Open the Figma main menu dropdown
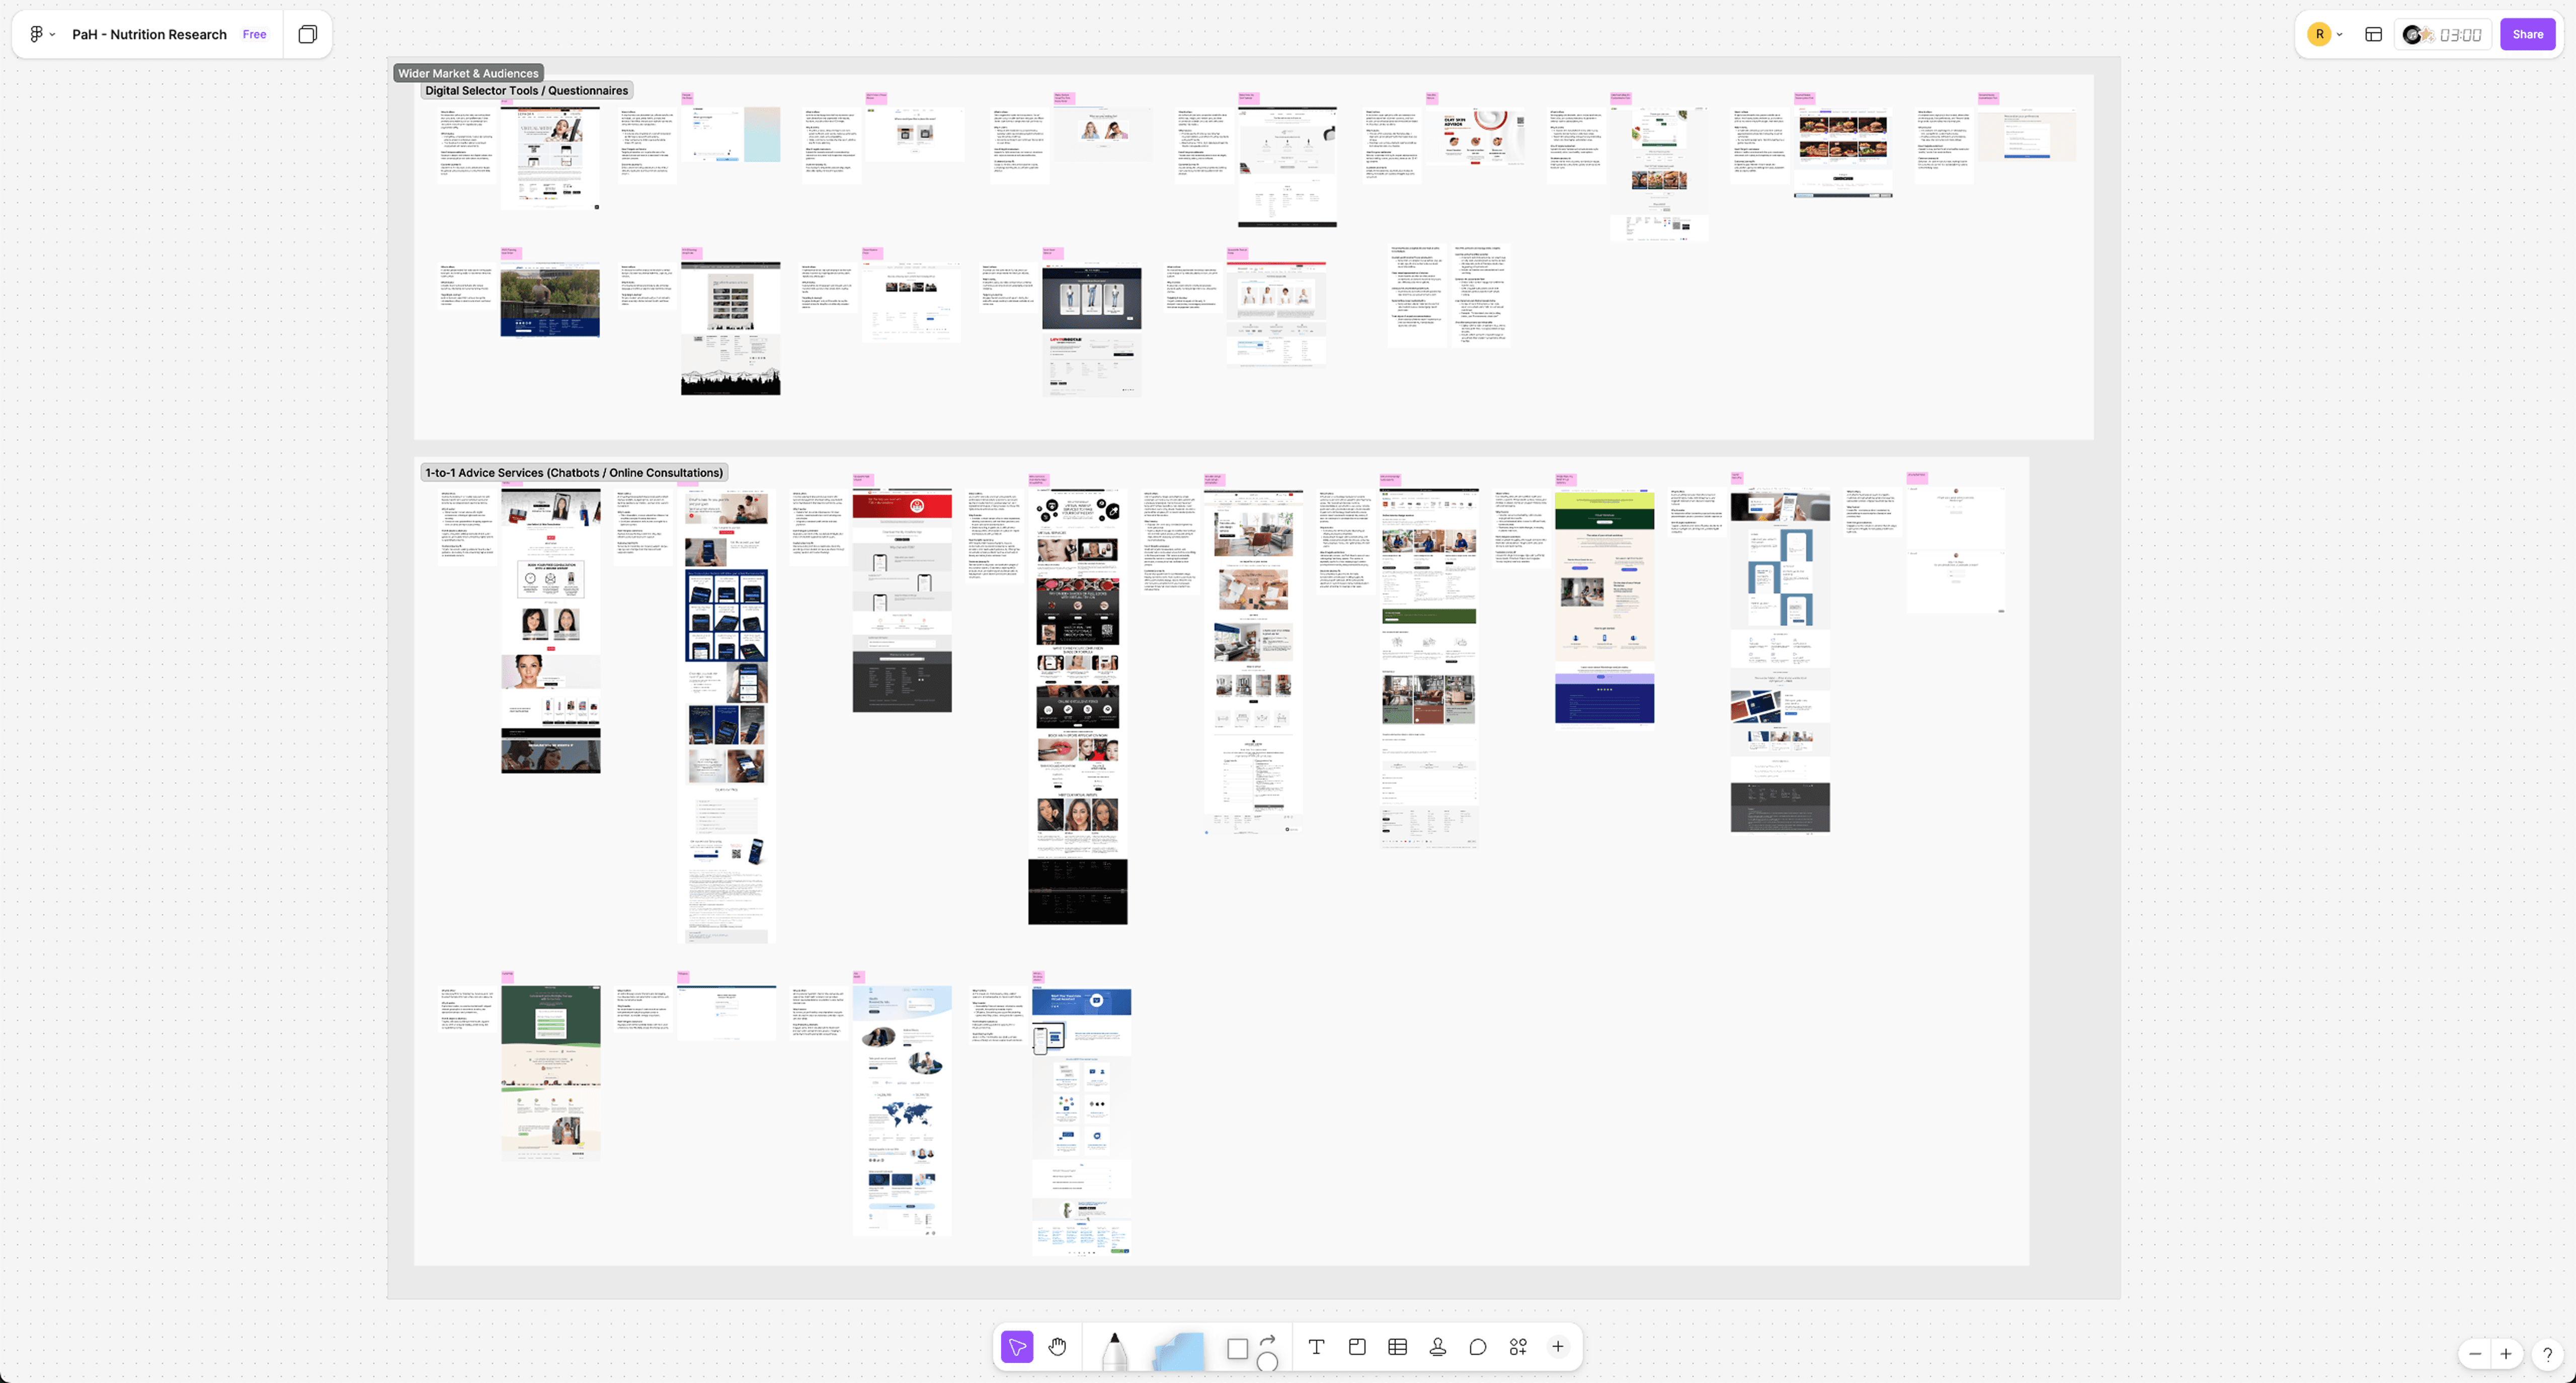 pos(41,34)
